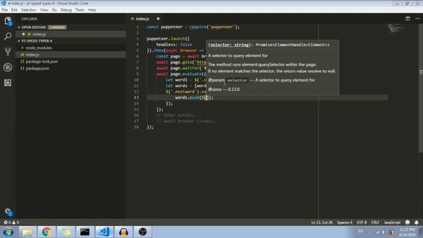Image resolution: width=423 pixels, height=238 pixels.
Task: Select index.js under Open Editors
Action: [x=71, y=34]
